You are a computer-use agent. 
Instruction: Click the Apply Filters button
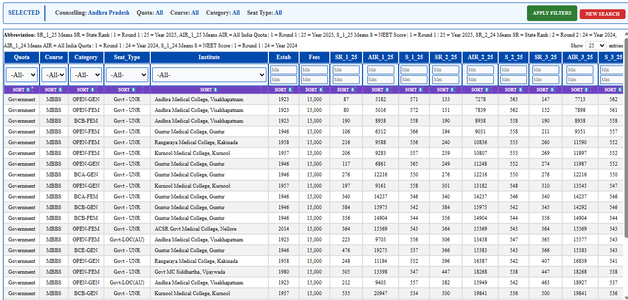[552, 13]
